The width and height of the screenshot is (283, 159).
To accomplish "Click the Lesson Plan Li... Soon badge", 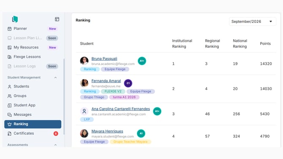I will 52,38.
